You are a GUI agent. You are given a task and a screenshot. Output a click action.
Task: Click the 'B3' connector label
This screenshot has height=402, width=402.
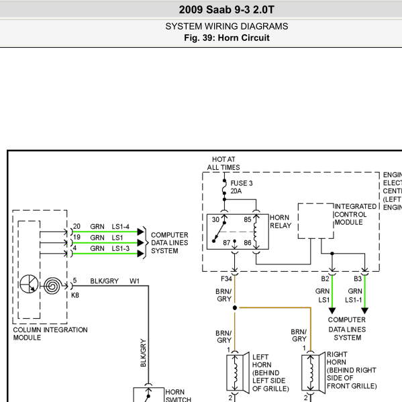(x=358, y=279)
